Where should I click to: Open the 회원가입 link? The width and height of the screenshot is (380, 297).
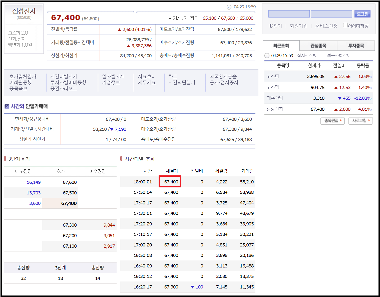point(298,26)
